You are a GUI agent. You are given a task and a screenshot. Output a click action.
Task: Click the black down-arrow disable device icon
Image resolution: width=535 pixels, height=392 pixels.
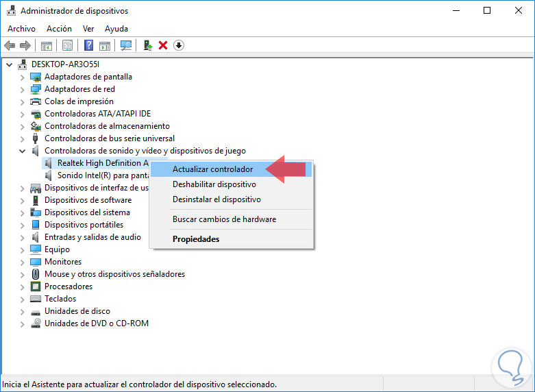(x=179, y=45)
